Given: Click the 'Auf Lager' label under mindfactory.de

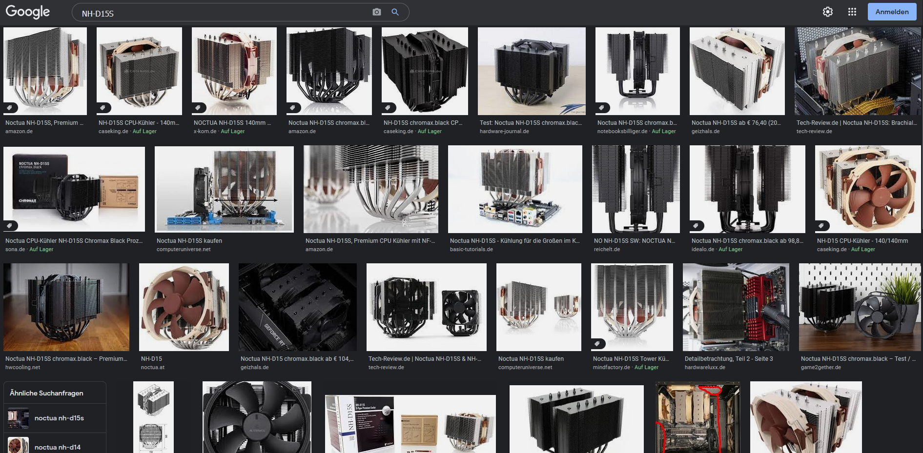Looking at the screenshot, I should point(646,368).
